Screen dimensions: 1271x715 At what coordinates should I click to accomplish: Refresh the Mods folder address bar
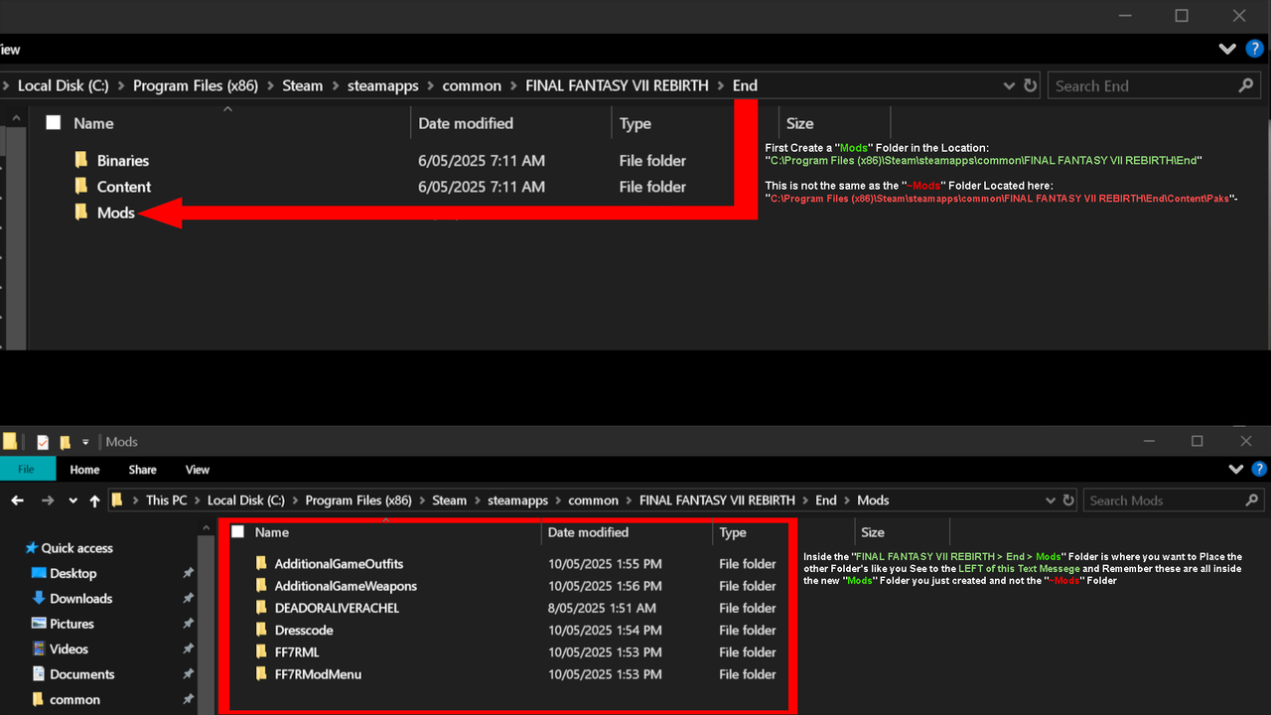(x=1068, y=500)
